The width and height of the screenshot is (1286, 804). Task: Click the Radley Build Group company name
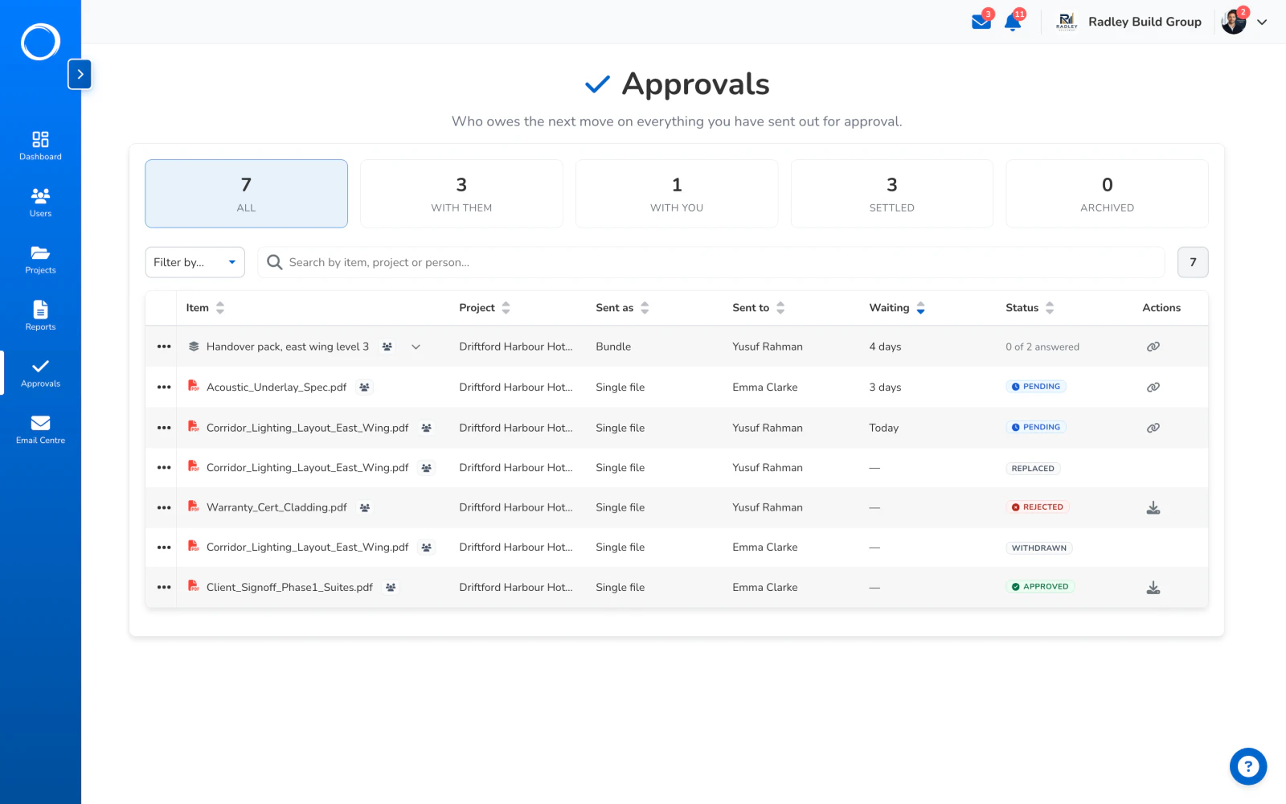1145,22
